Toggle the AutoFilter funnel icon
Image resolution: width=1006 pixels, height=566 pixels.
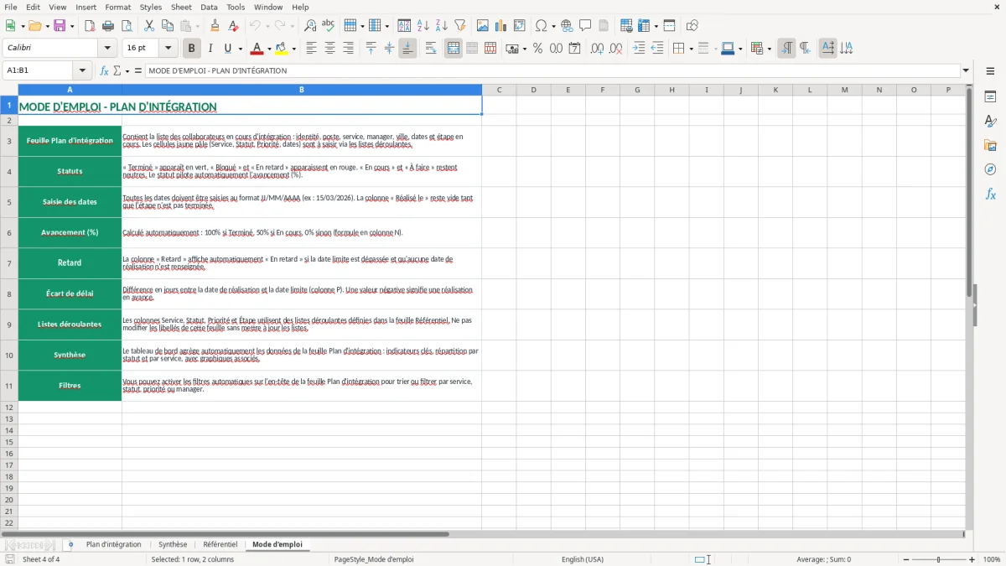pos(459,26)
